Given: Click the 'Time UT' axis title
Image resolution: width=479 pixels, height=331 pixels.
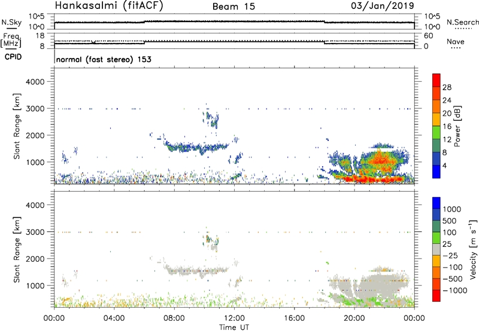Looking at the screenshot, I should (234, 327).
